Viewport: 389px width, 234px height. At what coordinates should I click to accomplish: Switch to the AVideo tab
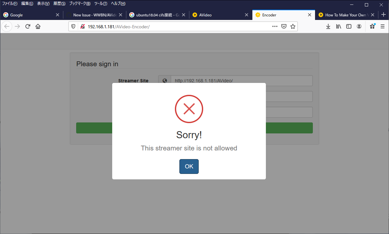[220, 15]
